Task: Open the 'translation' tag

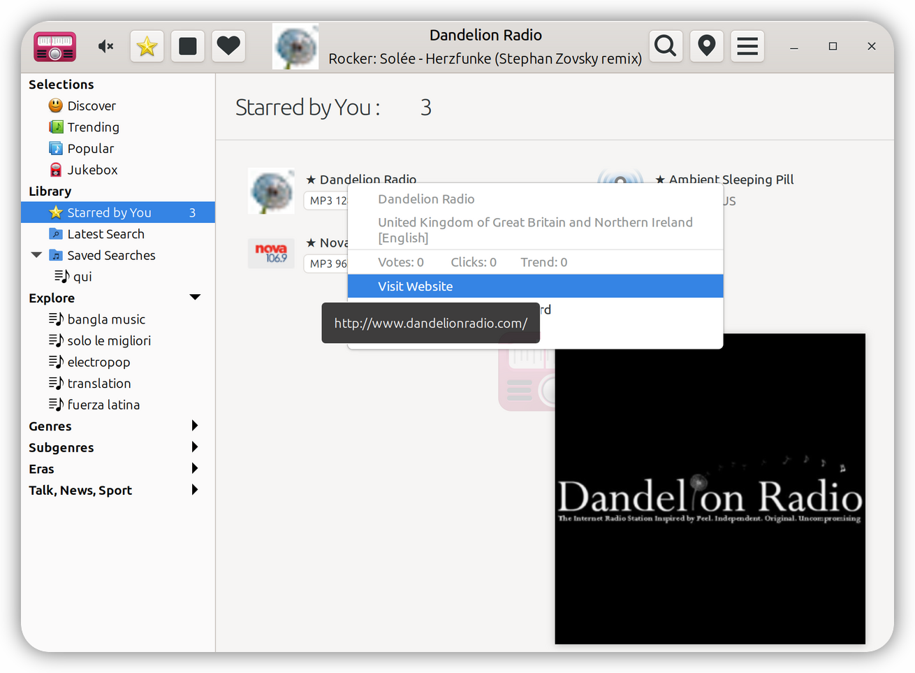Action: tap(99, 384)
